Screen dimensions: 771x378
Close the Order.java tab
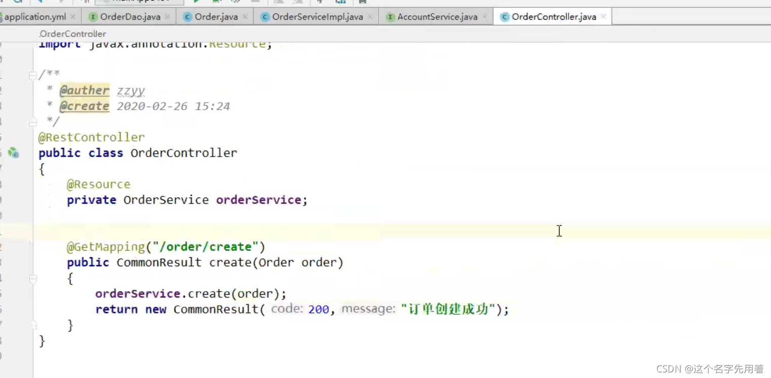[245, 17]
